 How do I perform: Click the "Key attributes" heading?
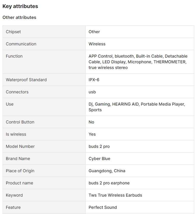(20, 6)
